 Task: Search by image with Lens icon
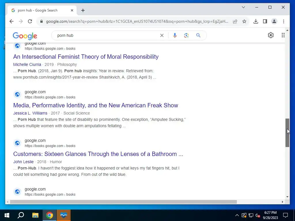(x=186, y=35)
